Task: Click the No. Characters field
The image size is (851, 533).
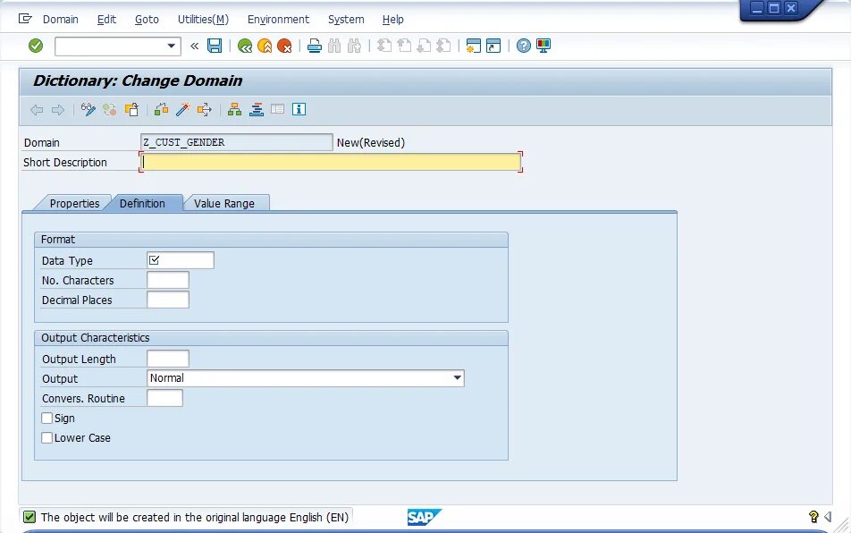Action: (x=168, y=280)
